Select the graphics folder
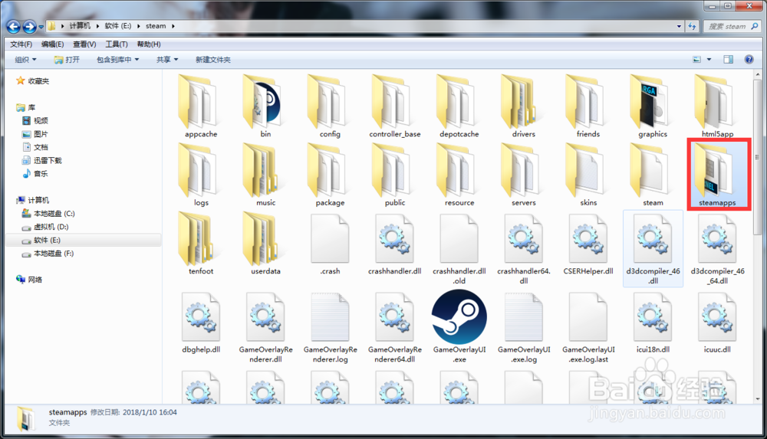This screenshot has width=767, height=439. 653,106
